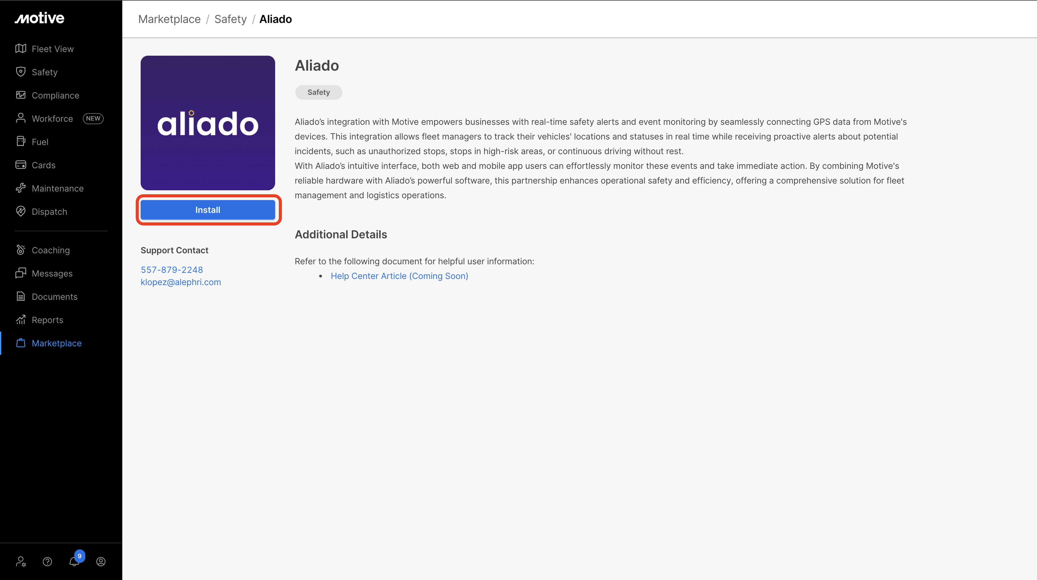Open the Fleet View menu item
This screenshot has height=580, width=1037.
click(53, 49)
